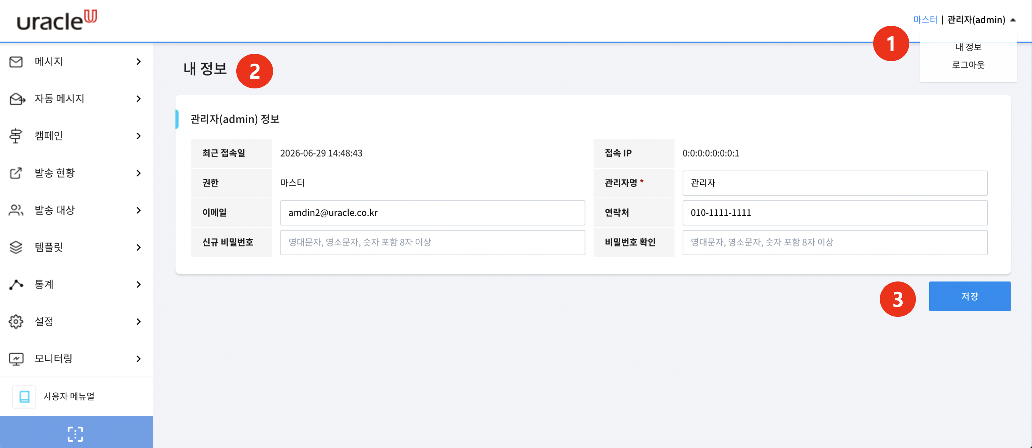Click the 모니터링 monitor icon
The height and width of the screenshot is (448, 1032).
tap(16, 359)
